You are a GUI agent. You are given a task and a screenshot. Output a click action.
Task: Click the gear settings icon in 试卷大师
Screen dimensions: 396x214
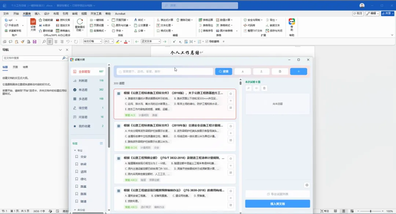pyautogui.click(x=307, y=185)
